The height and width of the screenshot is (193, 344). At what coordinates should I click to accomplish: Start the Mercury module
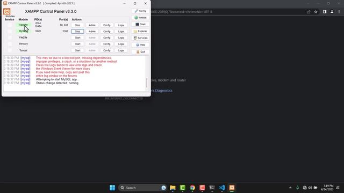click(x=77, y=44)
